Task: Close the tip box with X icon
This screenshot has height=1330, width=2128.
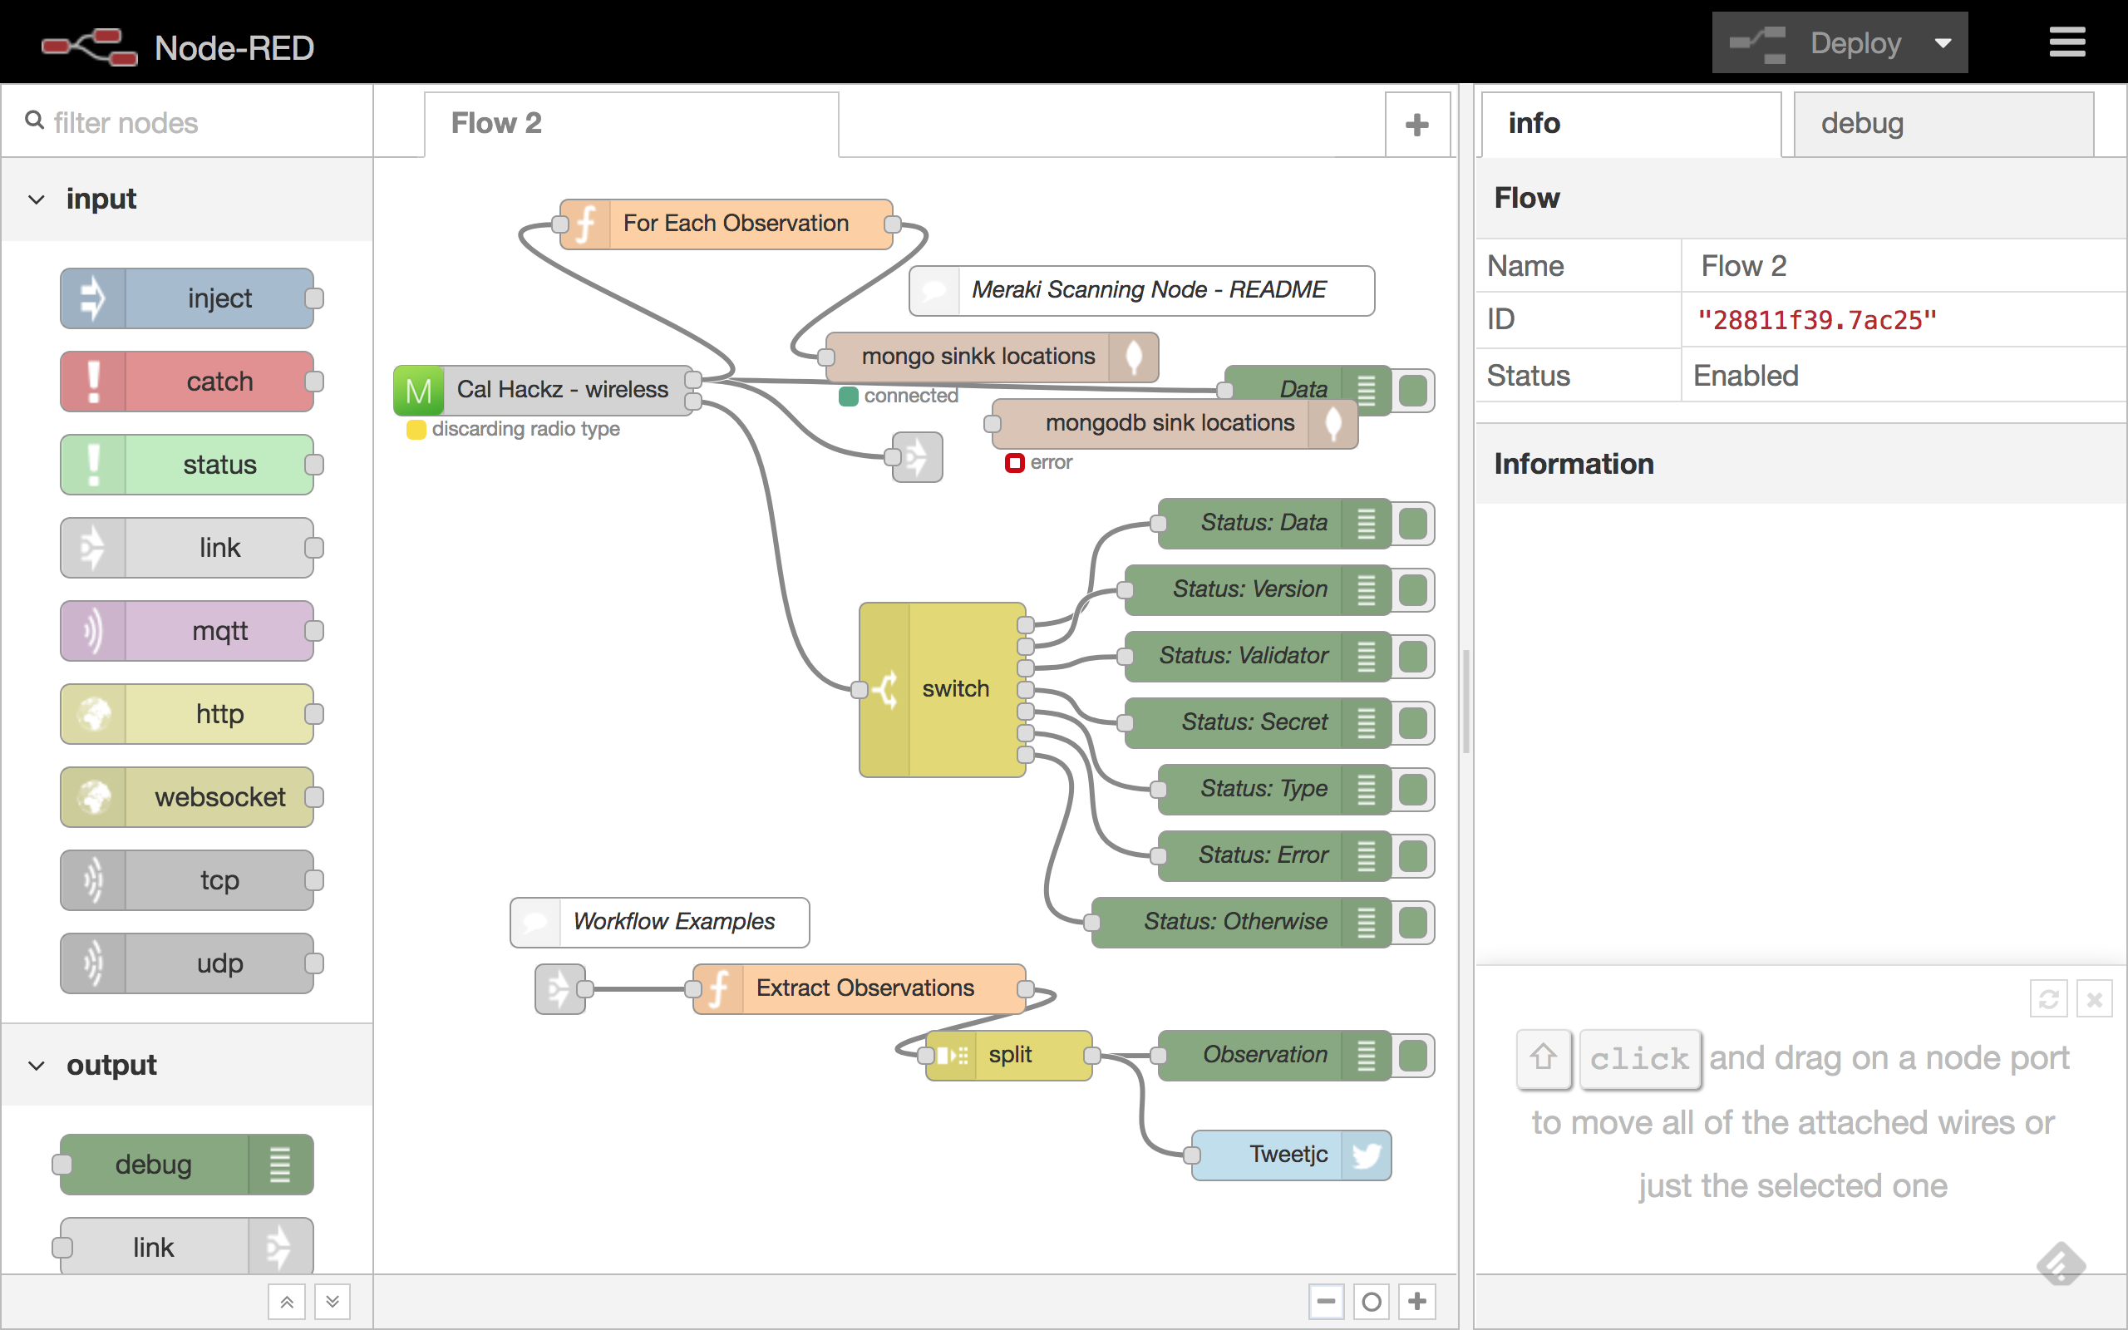Action: (x=2094, y=999)
